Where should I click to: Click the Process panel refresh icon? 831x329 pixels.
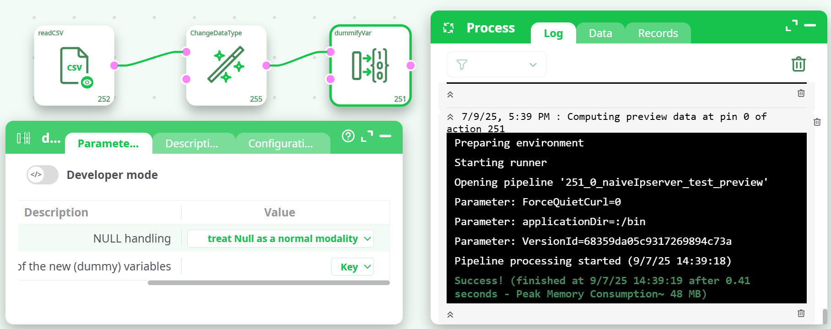448,28
